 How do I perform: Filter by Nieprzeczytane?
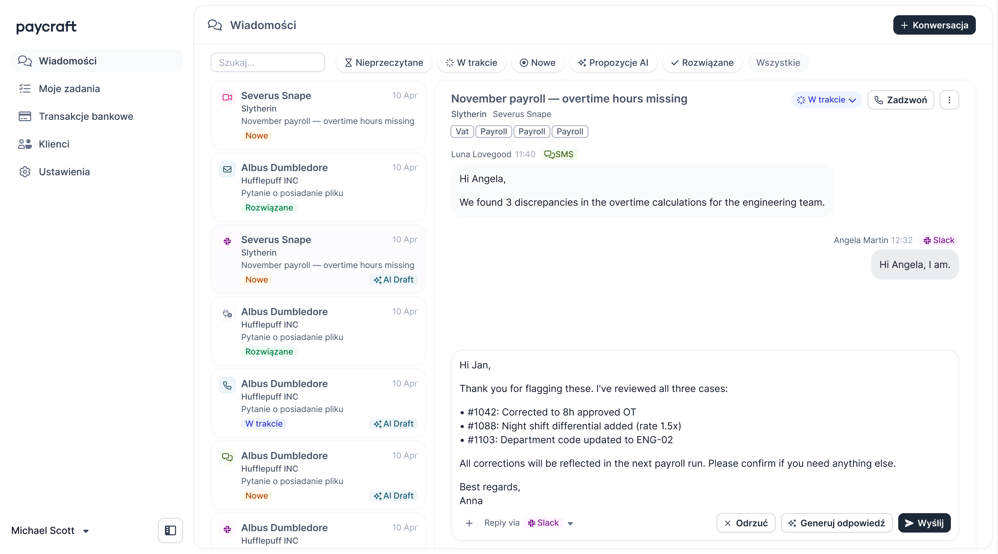[x=384, y=62]
